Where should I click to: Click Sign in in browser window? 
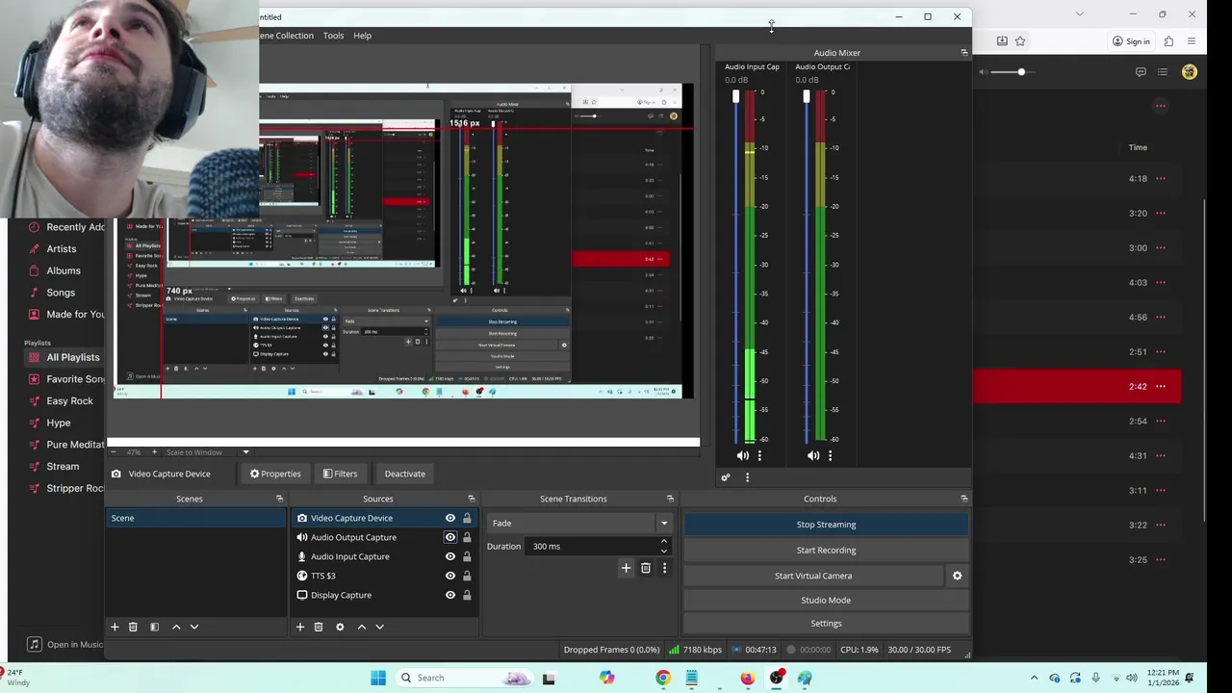1131,41
